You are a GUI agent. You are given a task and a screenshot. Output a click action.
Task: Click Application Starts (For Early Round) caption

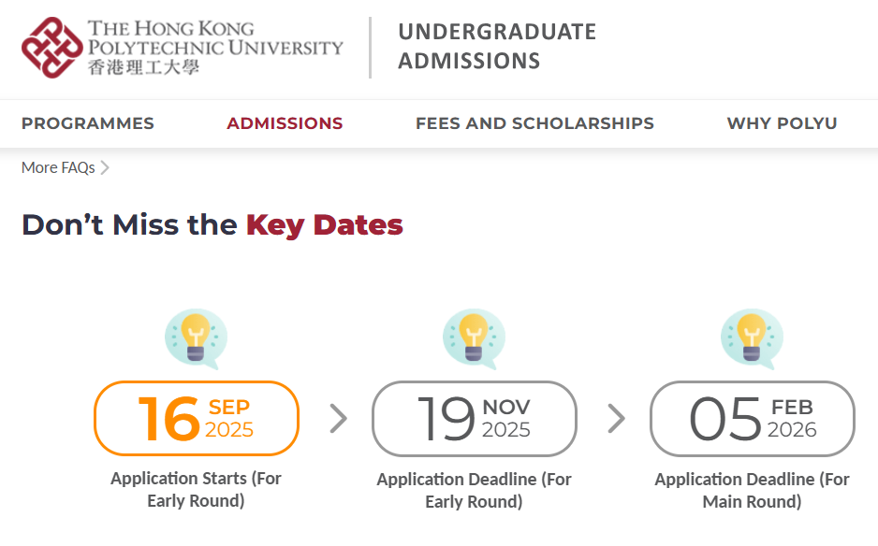coord(196,490)
